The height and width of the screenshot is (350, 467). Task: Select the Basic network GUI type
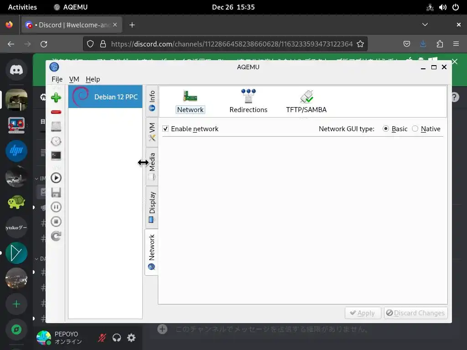[386, 129]
